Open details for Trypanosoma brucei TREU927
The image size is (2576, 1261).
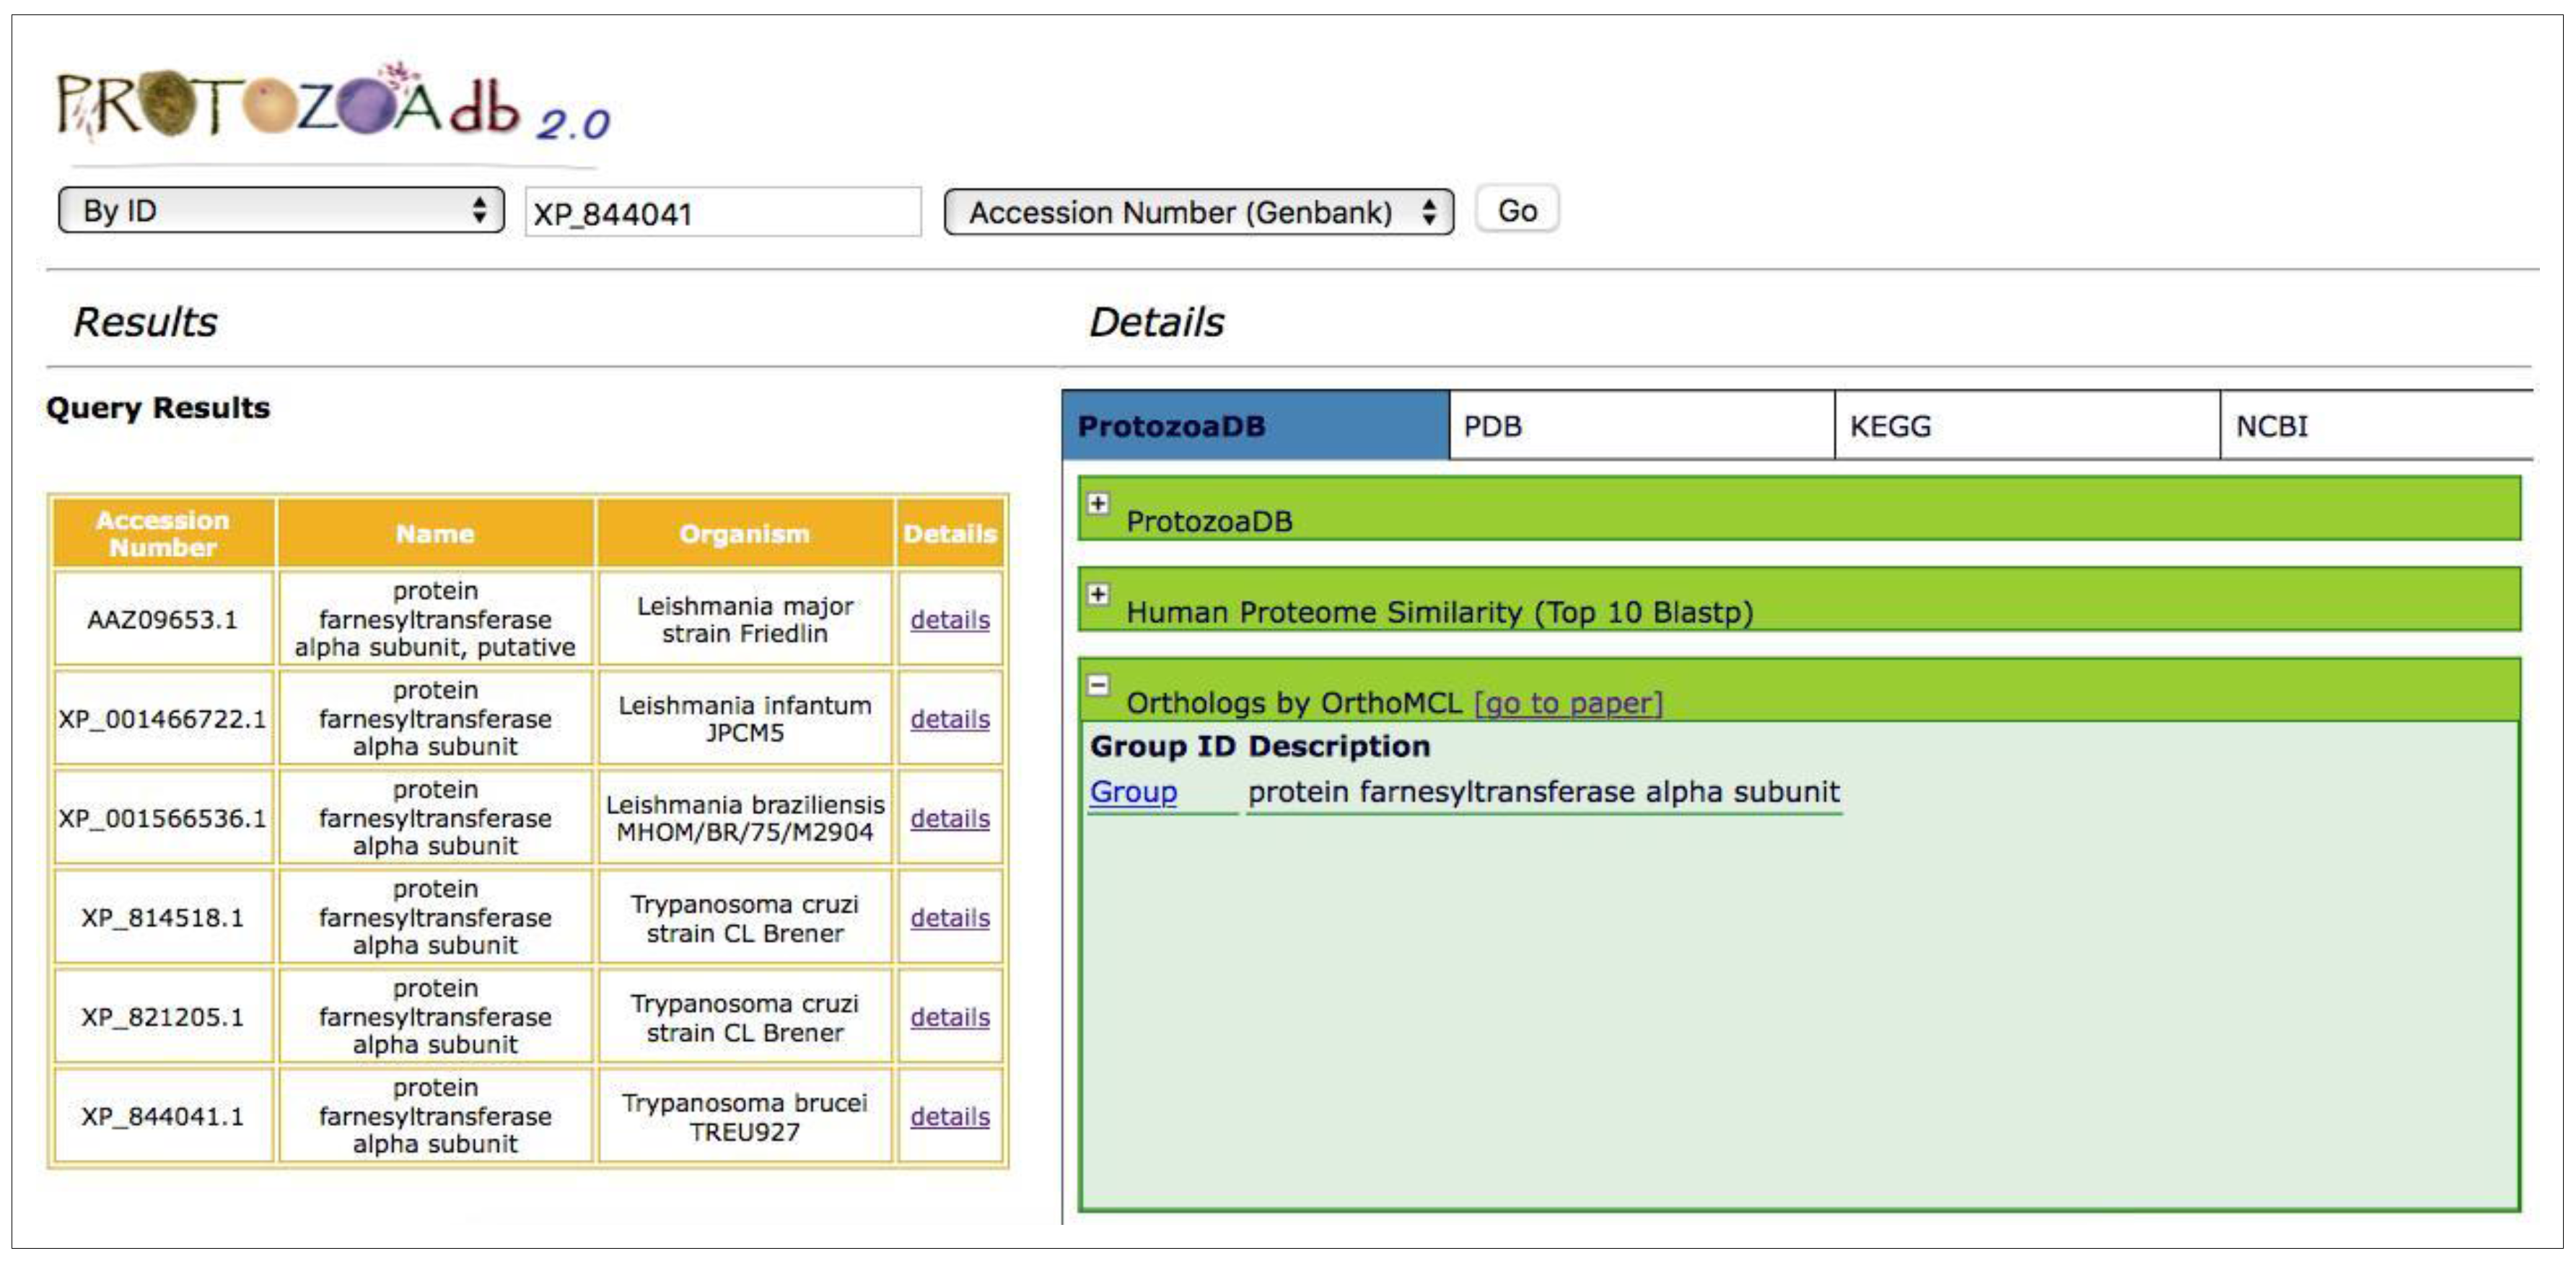click(x=949, y=1116)
